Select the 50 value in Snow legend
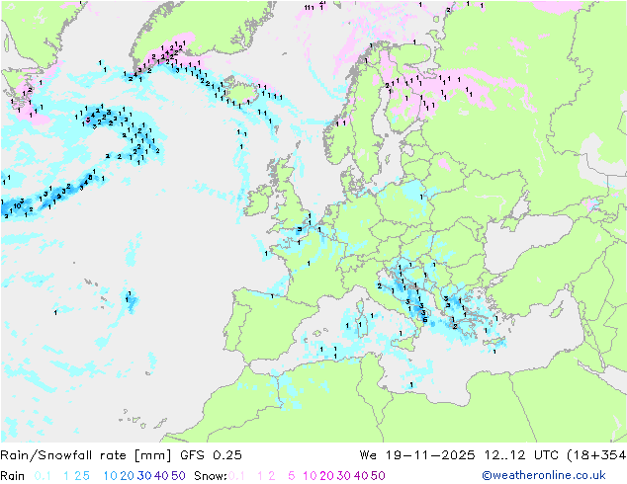This screenshot has height=484, width=627. [378, 476]
